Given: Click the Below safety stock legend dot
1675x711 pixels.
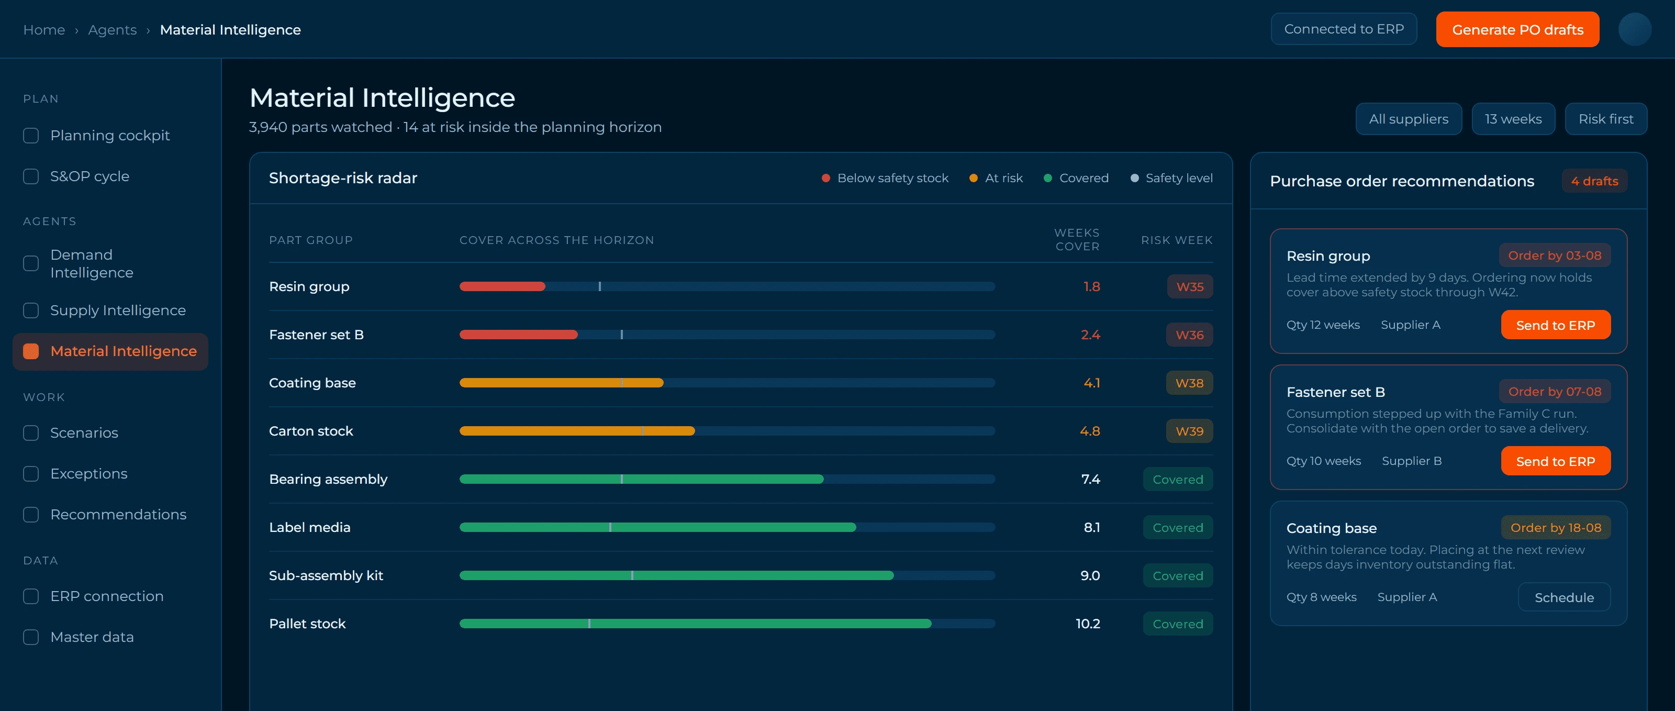Looking at the screenshot, I should pyautogui.click(x=826, y=178).
